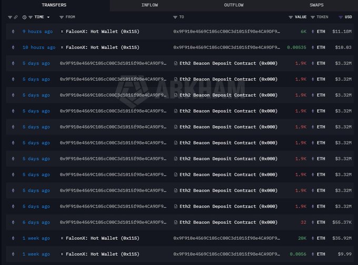Viewport: 358px width, 265px height.
Task: Click the $11.18M USD amount
Action: coord(342,32)
